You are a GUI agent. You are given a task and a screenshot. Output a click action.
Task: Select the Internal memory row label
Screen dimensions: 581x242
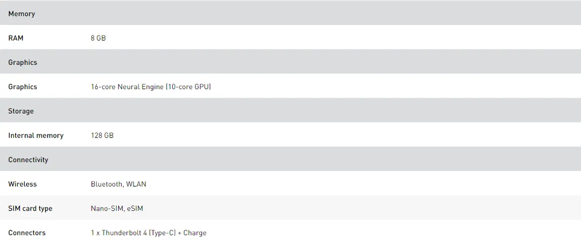click(36, 136)
